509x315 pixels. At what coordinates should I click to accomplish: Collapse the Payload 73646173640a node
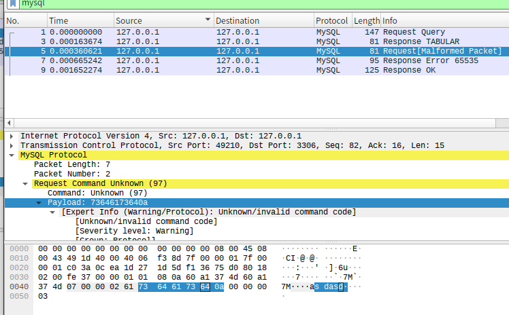click(x=39, y=202)
